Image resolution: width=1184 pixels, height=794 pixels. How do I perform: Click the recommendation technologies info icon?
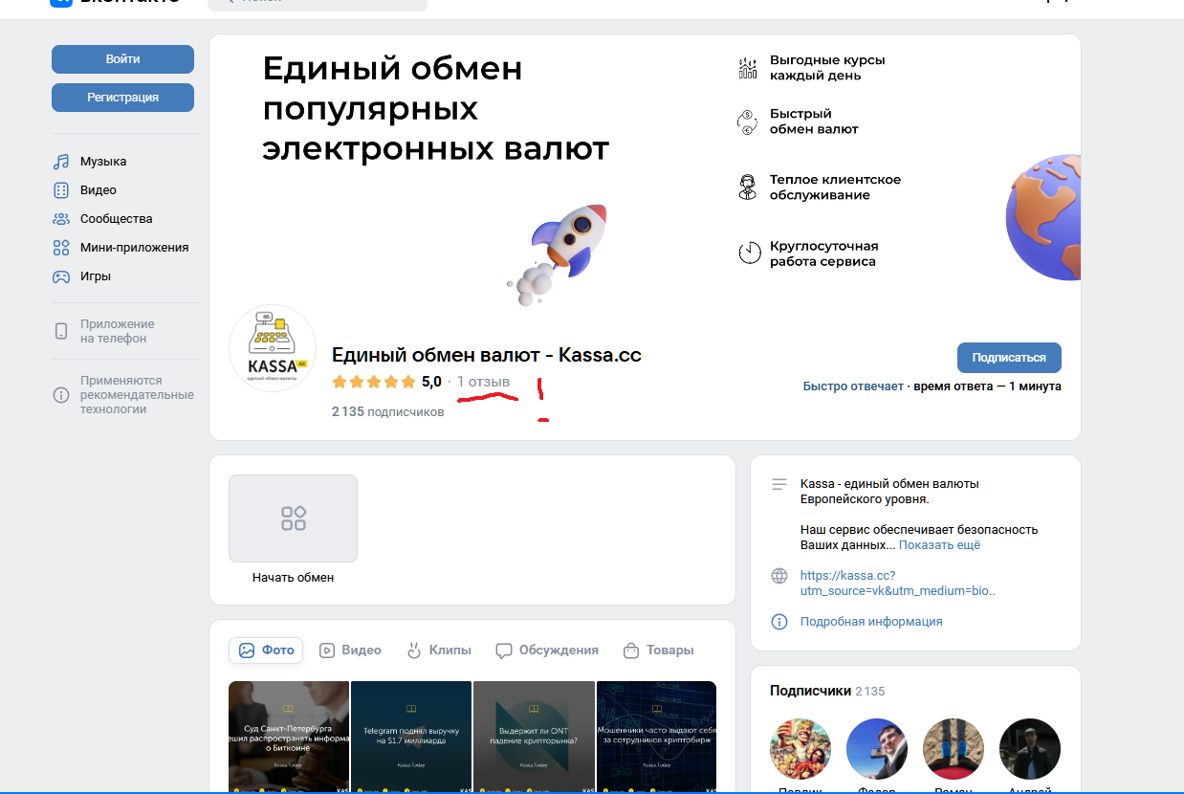click(61, 395)
